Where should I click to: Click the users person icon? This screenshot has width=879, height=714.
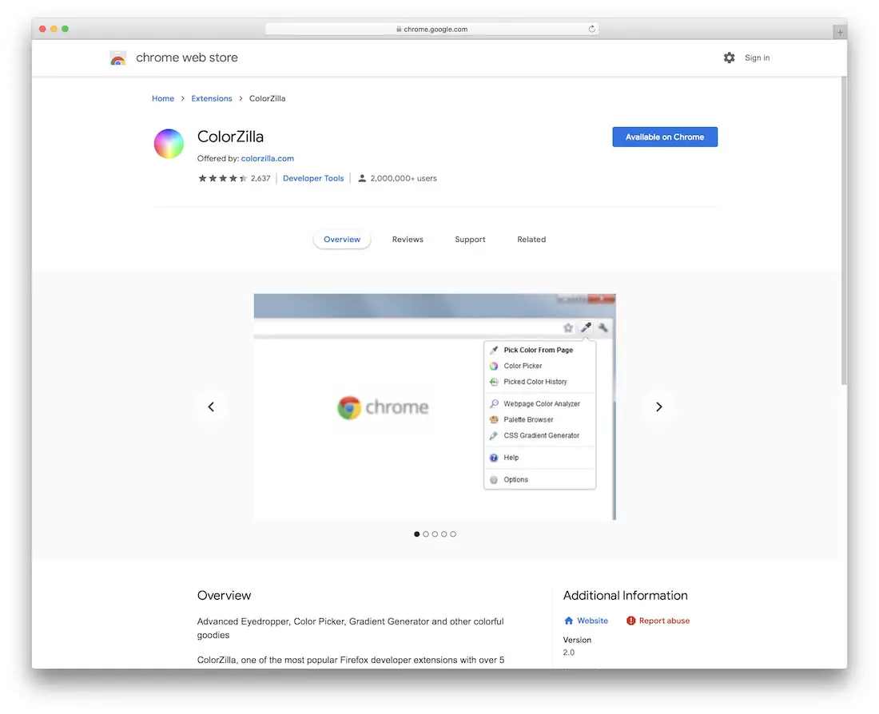point(362,178)
